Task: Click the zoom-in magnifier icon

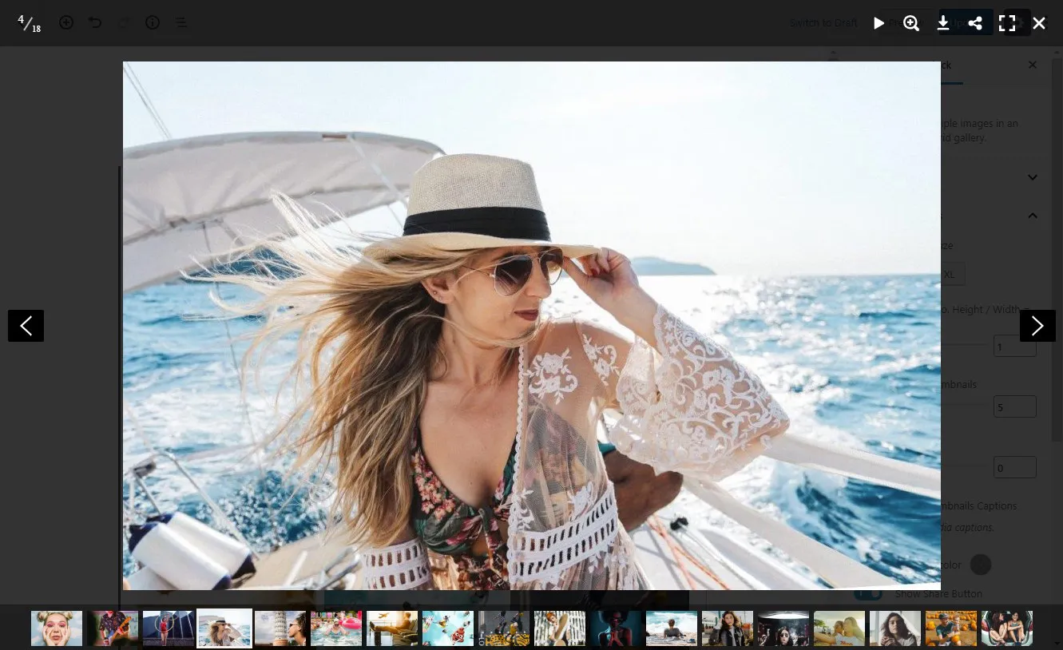Action: [x=911, y=23]
